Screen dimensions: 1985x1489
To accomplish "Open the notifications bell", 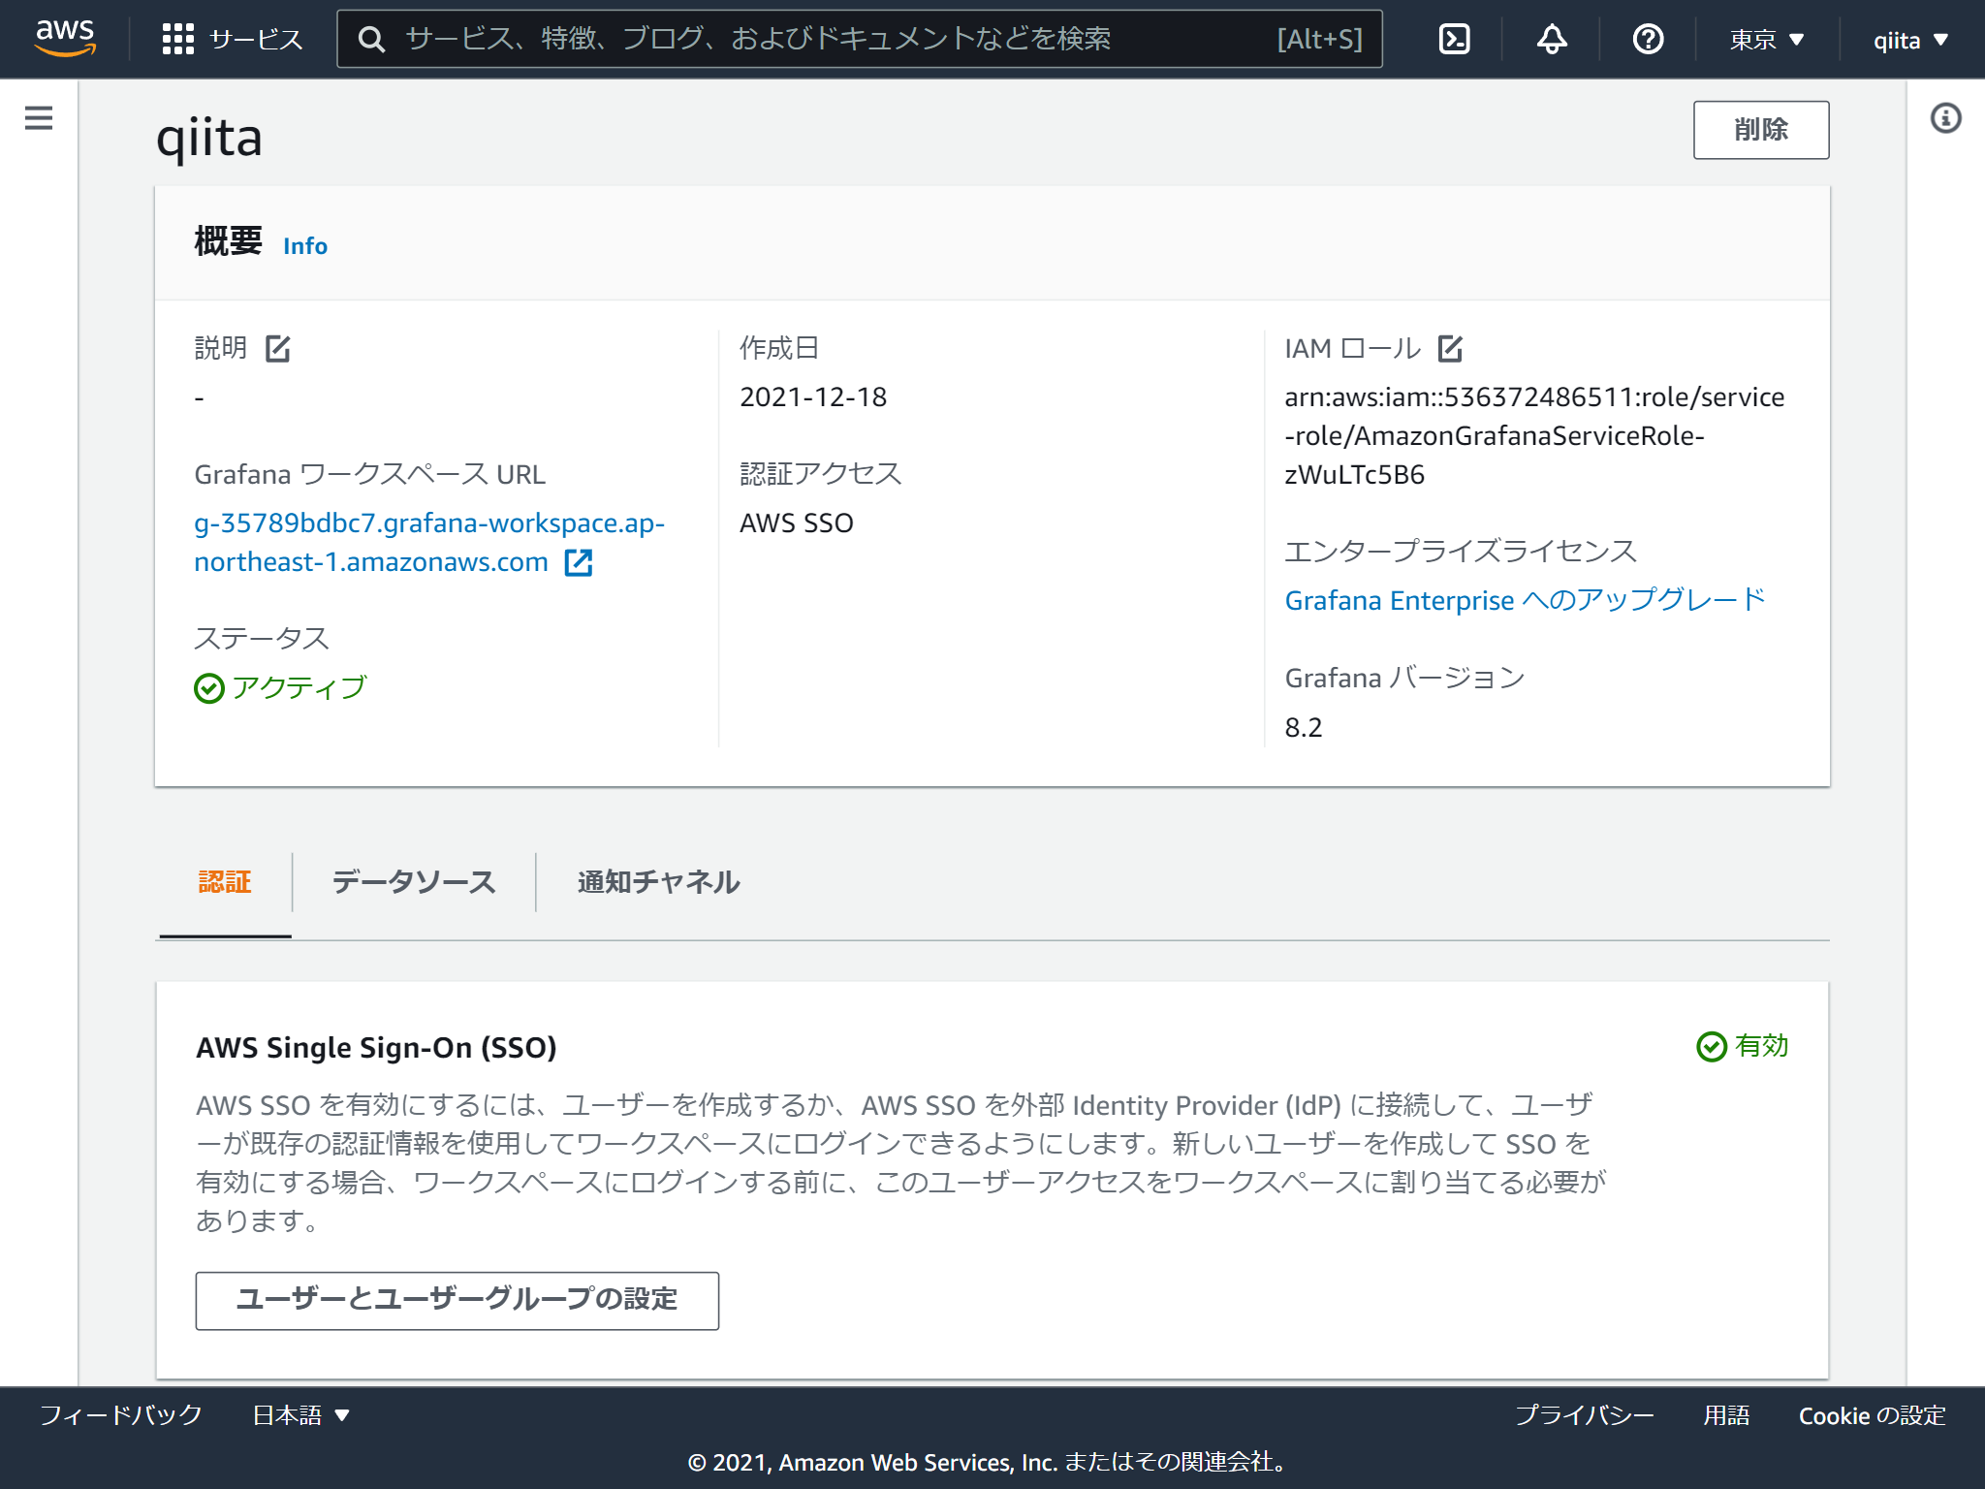I will click(1550, 39).
